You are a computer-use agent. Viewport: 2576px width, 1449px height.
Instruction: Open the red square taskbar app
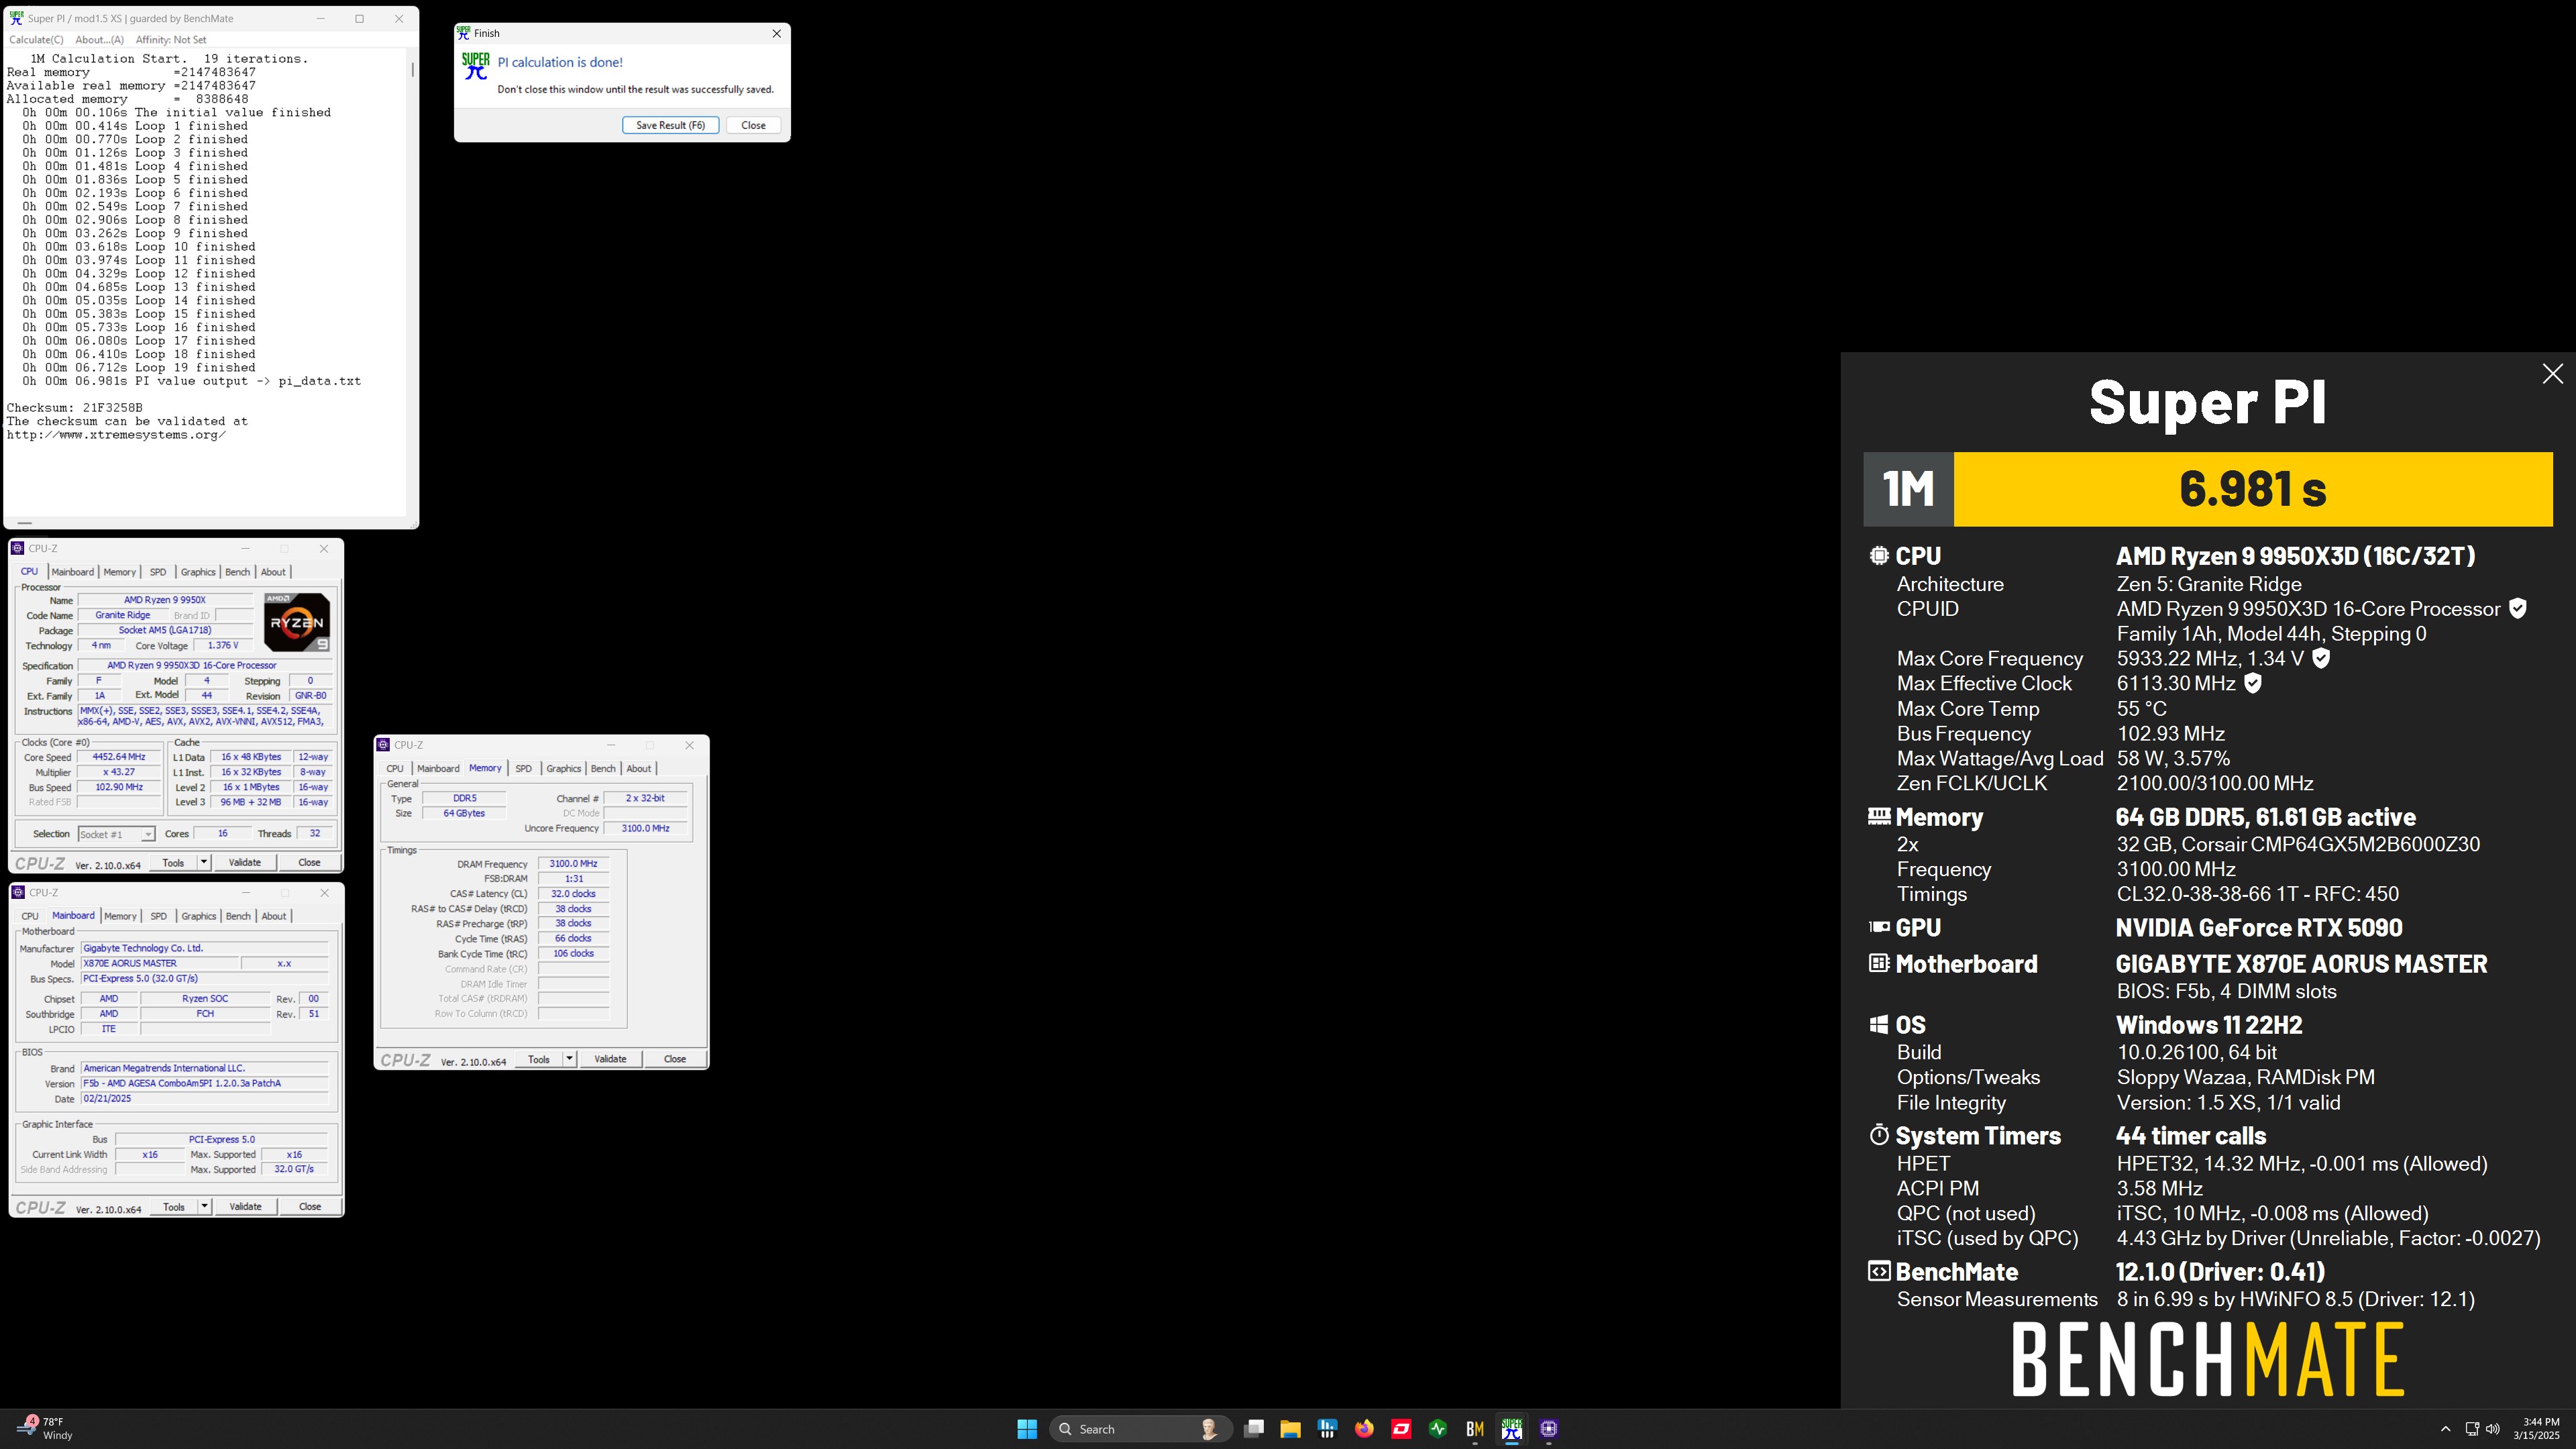click(1401, 1428)
